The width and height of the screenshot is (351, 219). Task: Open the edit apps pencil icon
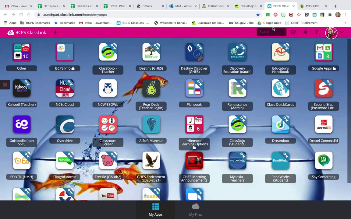click(293, 32)
